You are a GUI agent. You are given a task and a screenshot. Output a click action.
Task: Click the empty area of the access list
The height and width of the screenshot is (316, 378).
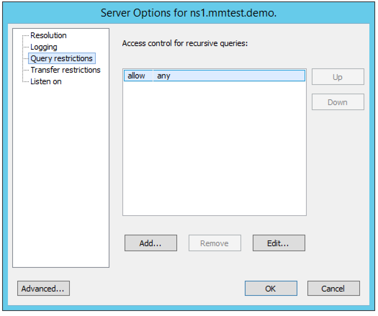(x=214, y=151)
